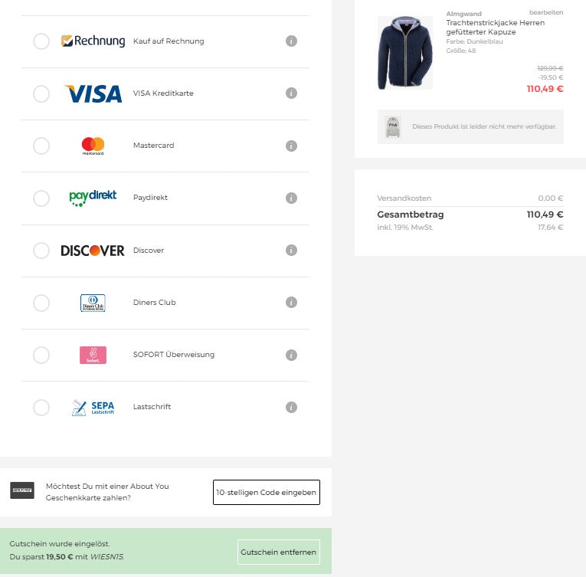Image resolution: width=586 pixels, height=577 pixels.
Task: Select the Mastercard radio button
Action: tap(41, 146)
